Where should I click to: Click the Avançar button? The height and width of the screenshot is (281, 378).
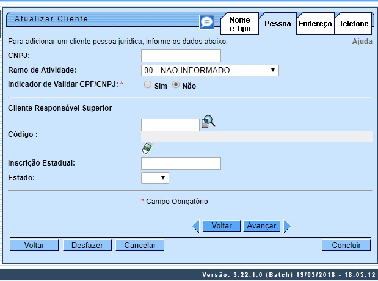(261, 226)
